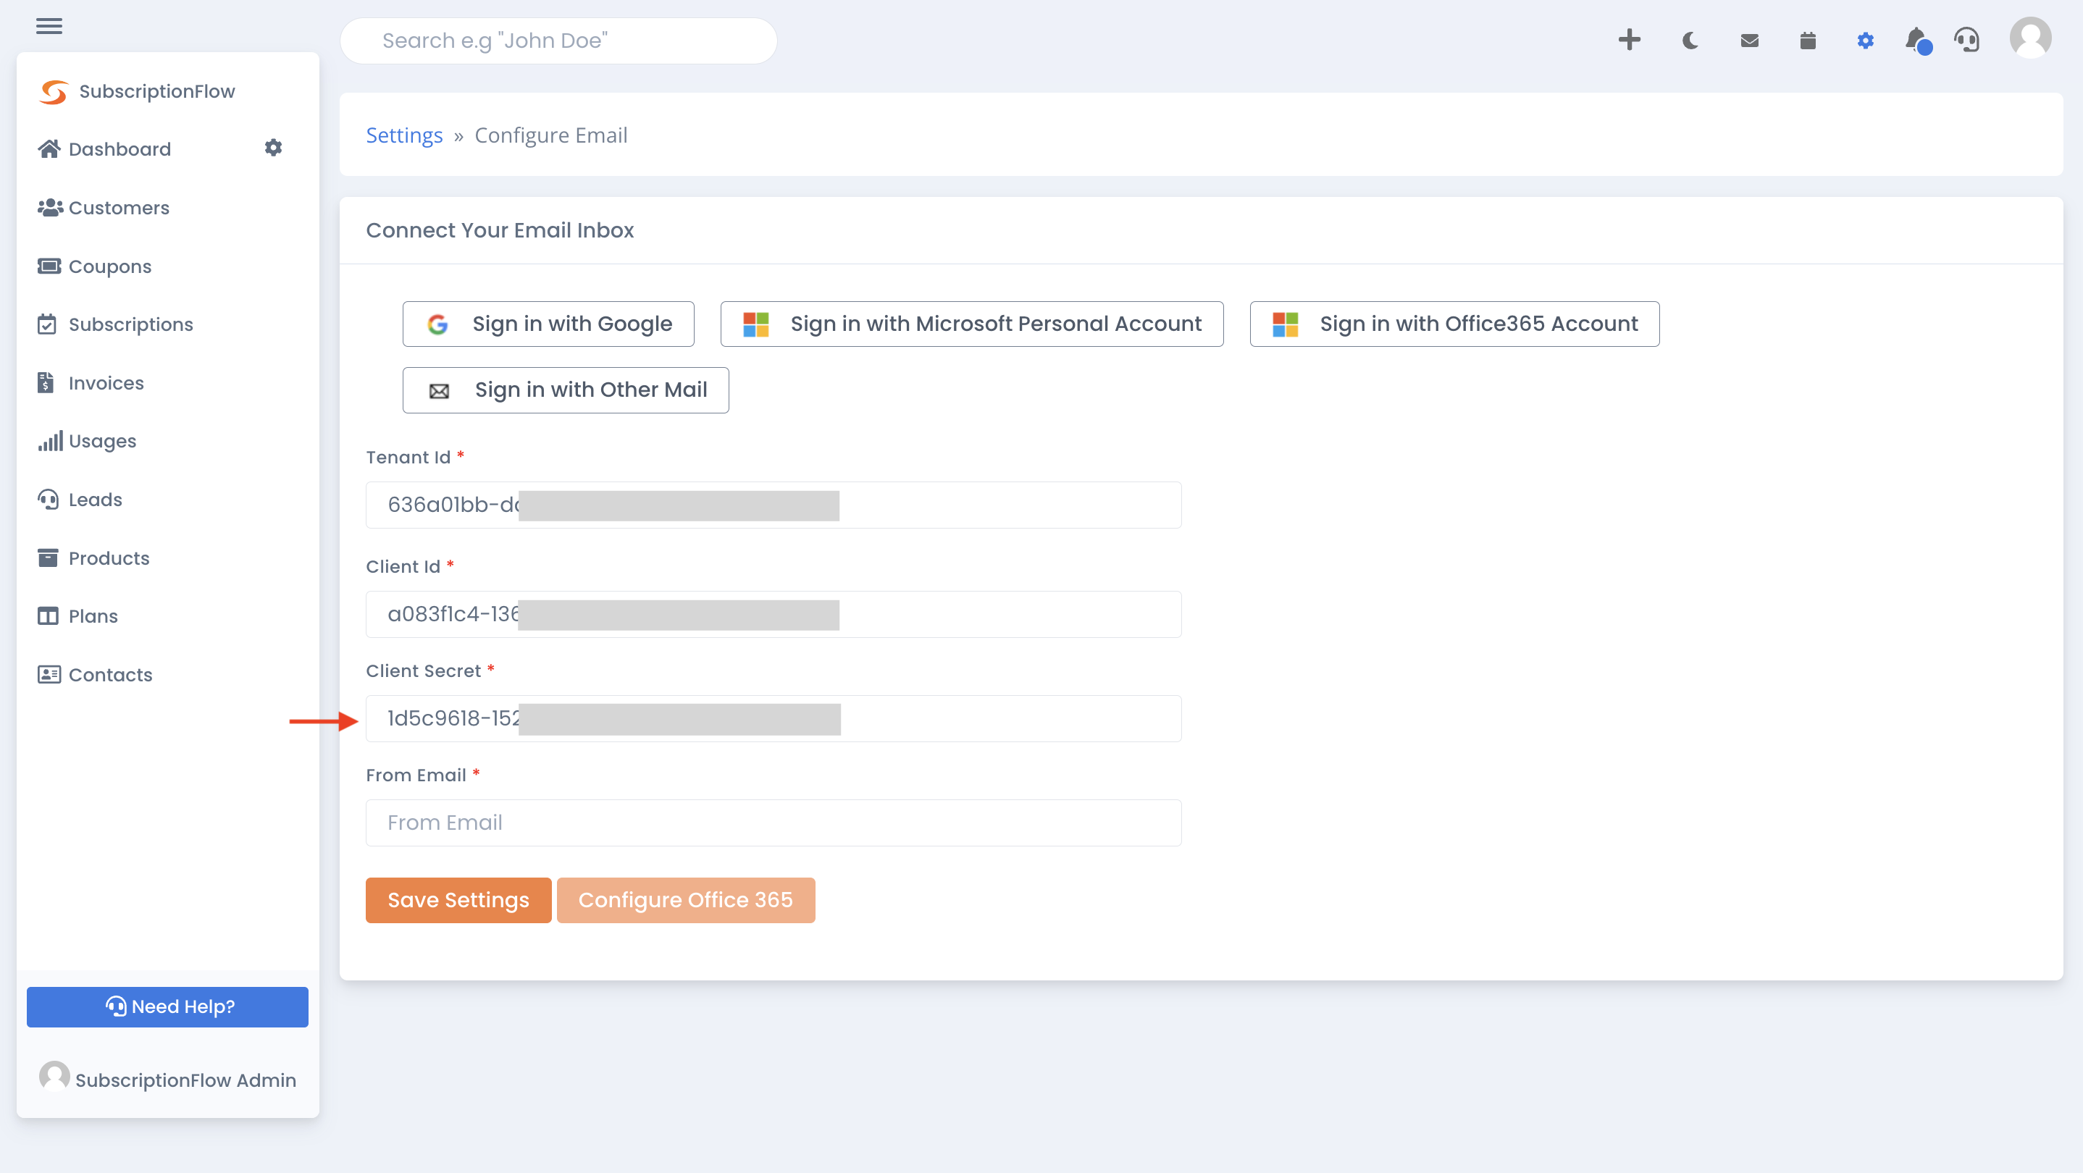
Task: Open the blue settings gear icon
Action: [1865, 41]
